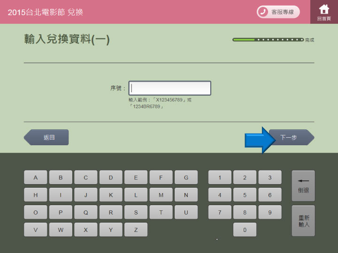This screenshot has height=253, width=338.
Task: Tap the letter Z key
Action: pos(136,230)
